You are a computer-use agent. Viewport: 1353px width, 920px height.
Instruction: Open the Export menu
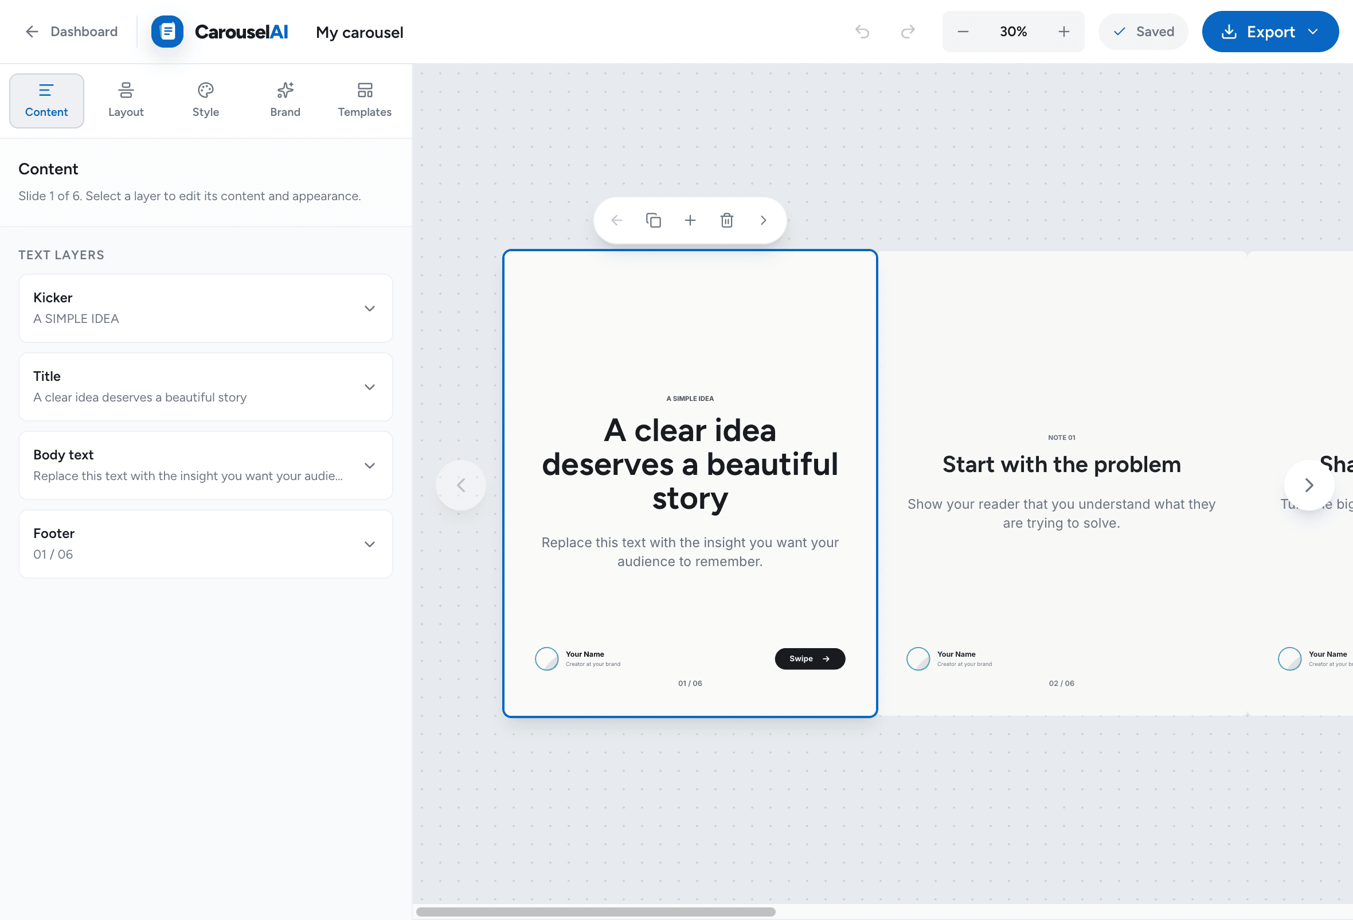coord(1270,32)
